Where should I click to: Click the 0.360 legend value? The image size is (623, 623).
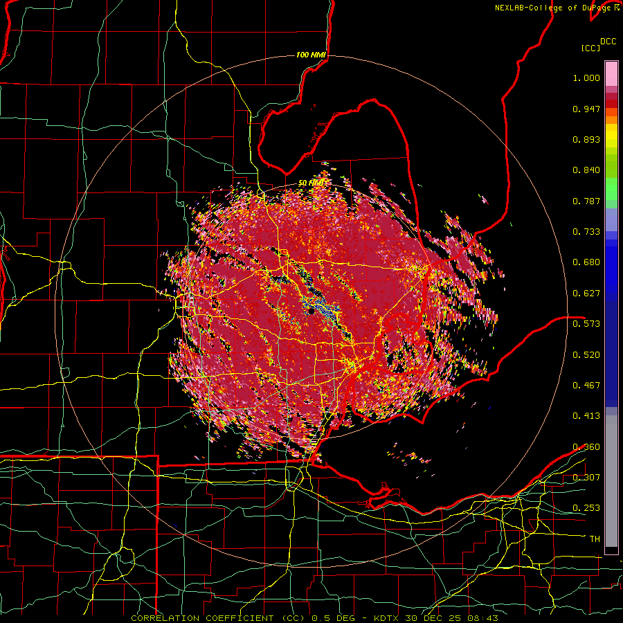click(x=586, y=446)
